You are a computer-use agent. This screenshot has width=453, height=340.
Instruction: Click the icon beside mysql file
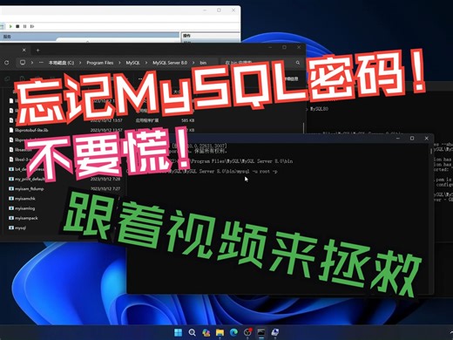click(x=11, y=228)
